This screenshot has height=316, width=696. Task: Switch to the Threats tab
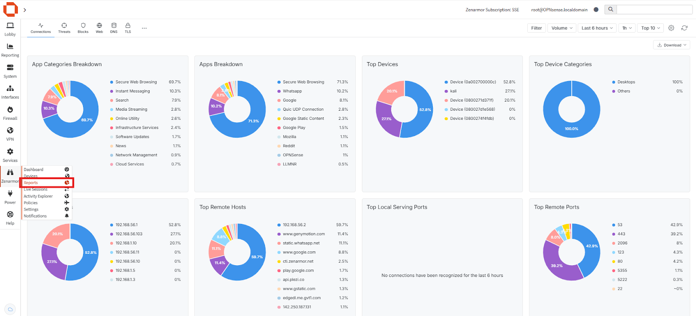pos(64,28)
